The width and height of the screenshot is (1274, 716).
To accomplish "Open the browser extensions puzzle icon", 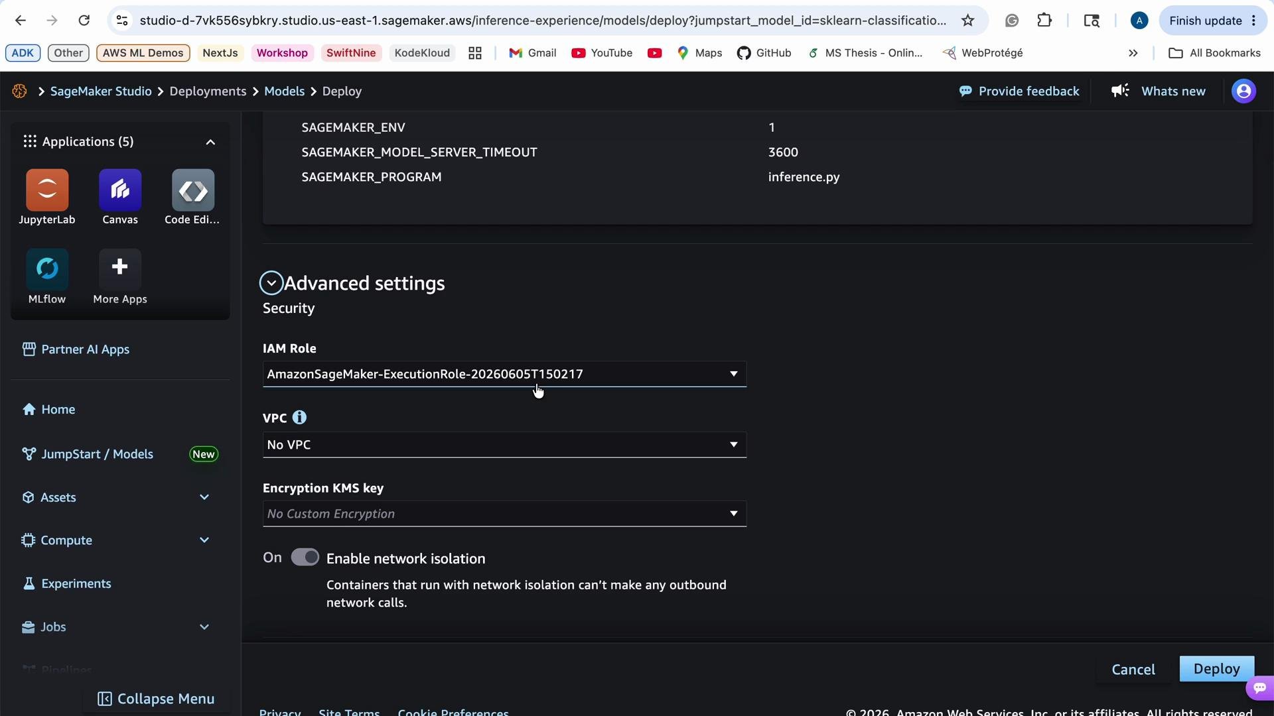I will 1044,21.
